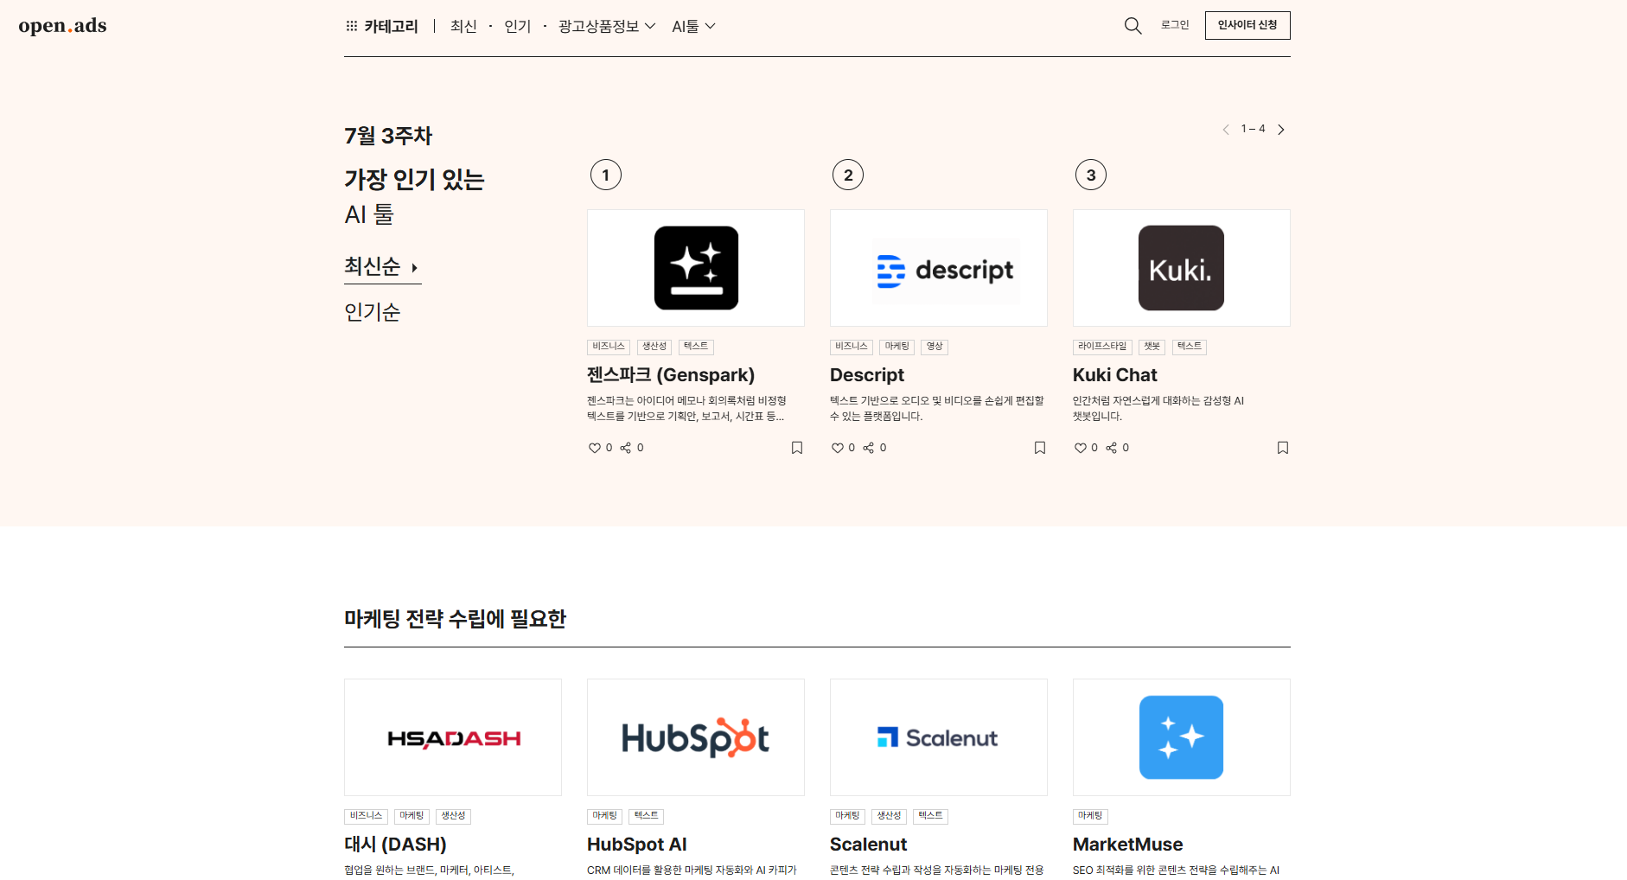Share the Kuki Chat card
Image resolution: width=1627 pixels, height=880 pixels.
tap(1112, 448)
